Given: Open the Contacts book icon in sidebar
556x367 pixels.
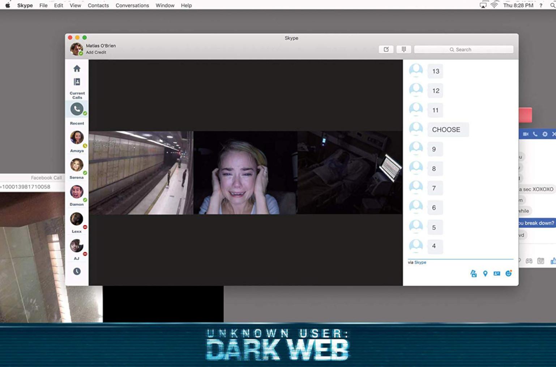Looking at the screenshot, I should 77,82.
